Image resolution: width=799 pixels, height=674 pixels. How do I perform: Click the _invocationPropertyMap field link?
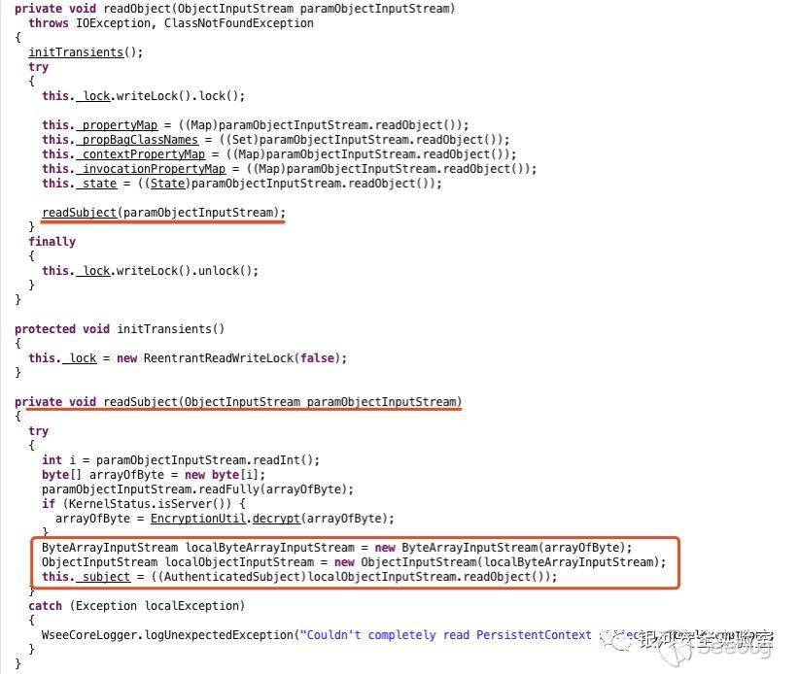coord(151,169)
